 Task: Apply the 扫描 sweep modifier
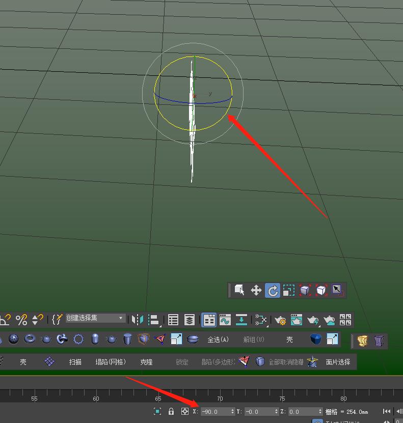(75, 362)
